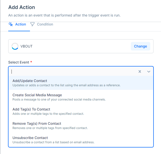Choose Create Social Media Message event
The width and height of the screenshot is (161, 154).
coord(37,95)
